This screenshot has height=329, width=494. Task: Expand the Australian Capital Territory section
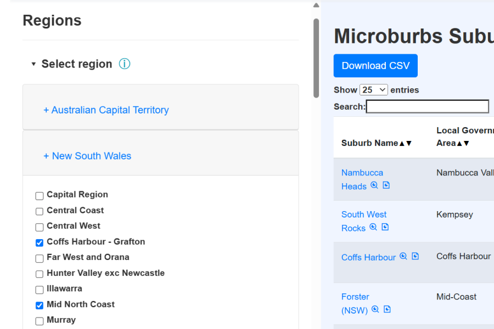106,110
